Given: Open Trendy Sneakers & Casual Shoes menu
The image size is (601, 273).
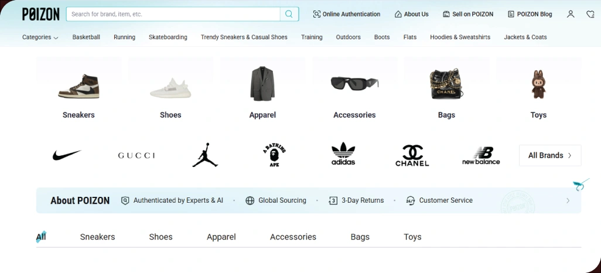Looking at the screenshot, I should (x=244, y=37).
